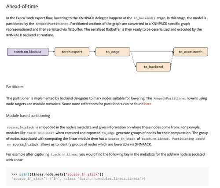Click the torch.nn.Module diagram box
Screen dimensions: 220x188
click(28, 52)
